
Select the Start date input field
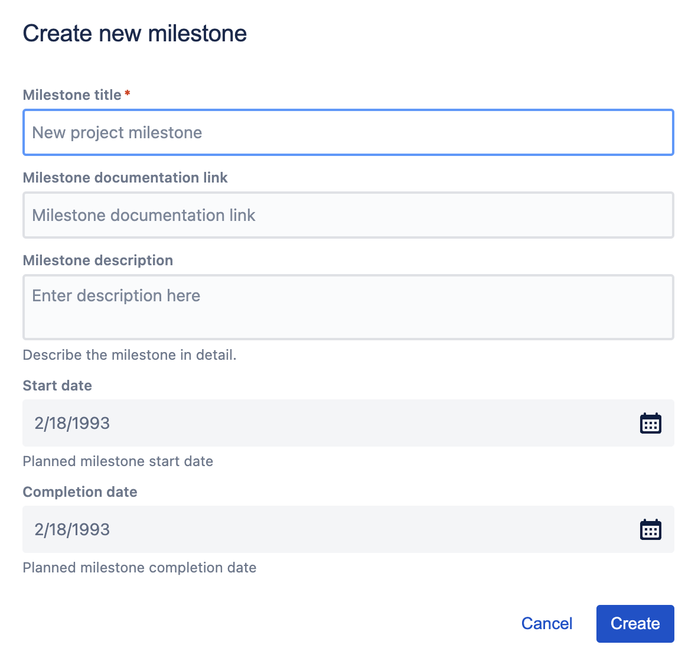pos(331,423)
